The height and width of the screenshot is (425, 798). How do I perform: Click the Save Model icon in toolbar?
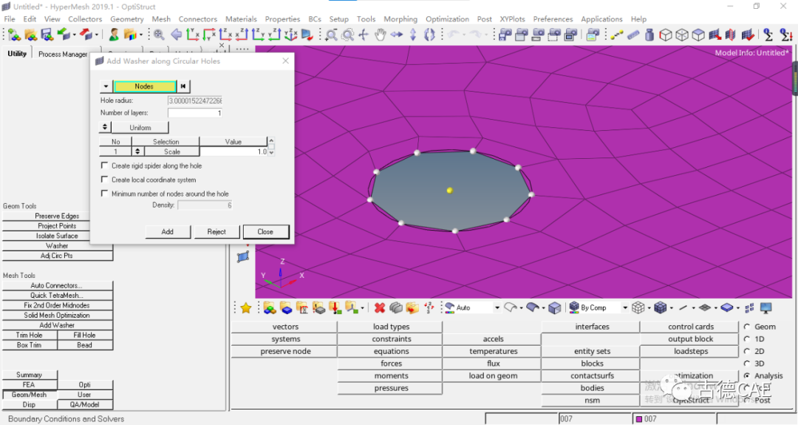pyautogui.click(x=47, y=35)
